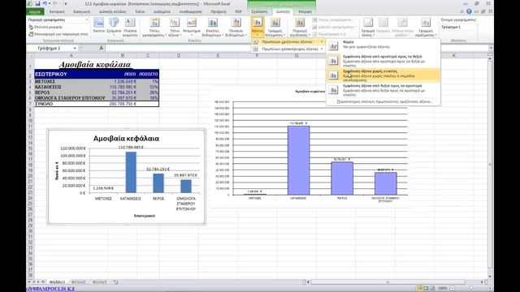Select the Φύλλο1 sheet tab

[x=57, y=282]
